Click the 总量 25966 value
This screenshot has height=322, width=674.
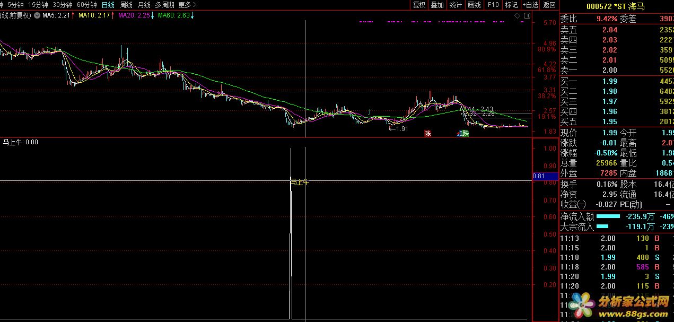[607, 163]
